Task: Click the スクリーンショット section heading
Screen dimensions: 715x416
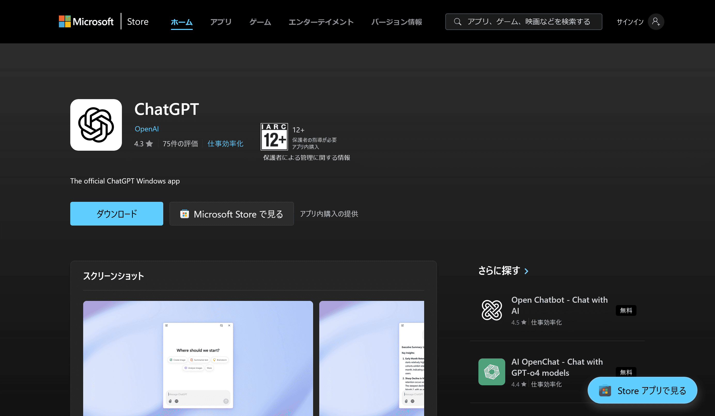Action: point(113,276)
